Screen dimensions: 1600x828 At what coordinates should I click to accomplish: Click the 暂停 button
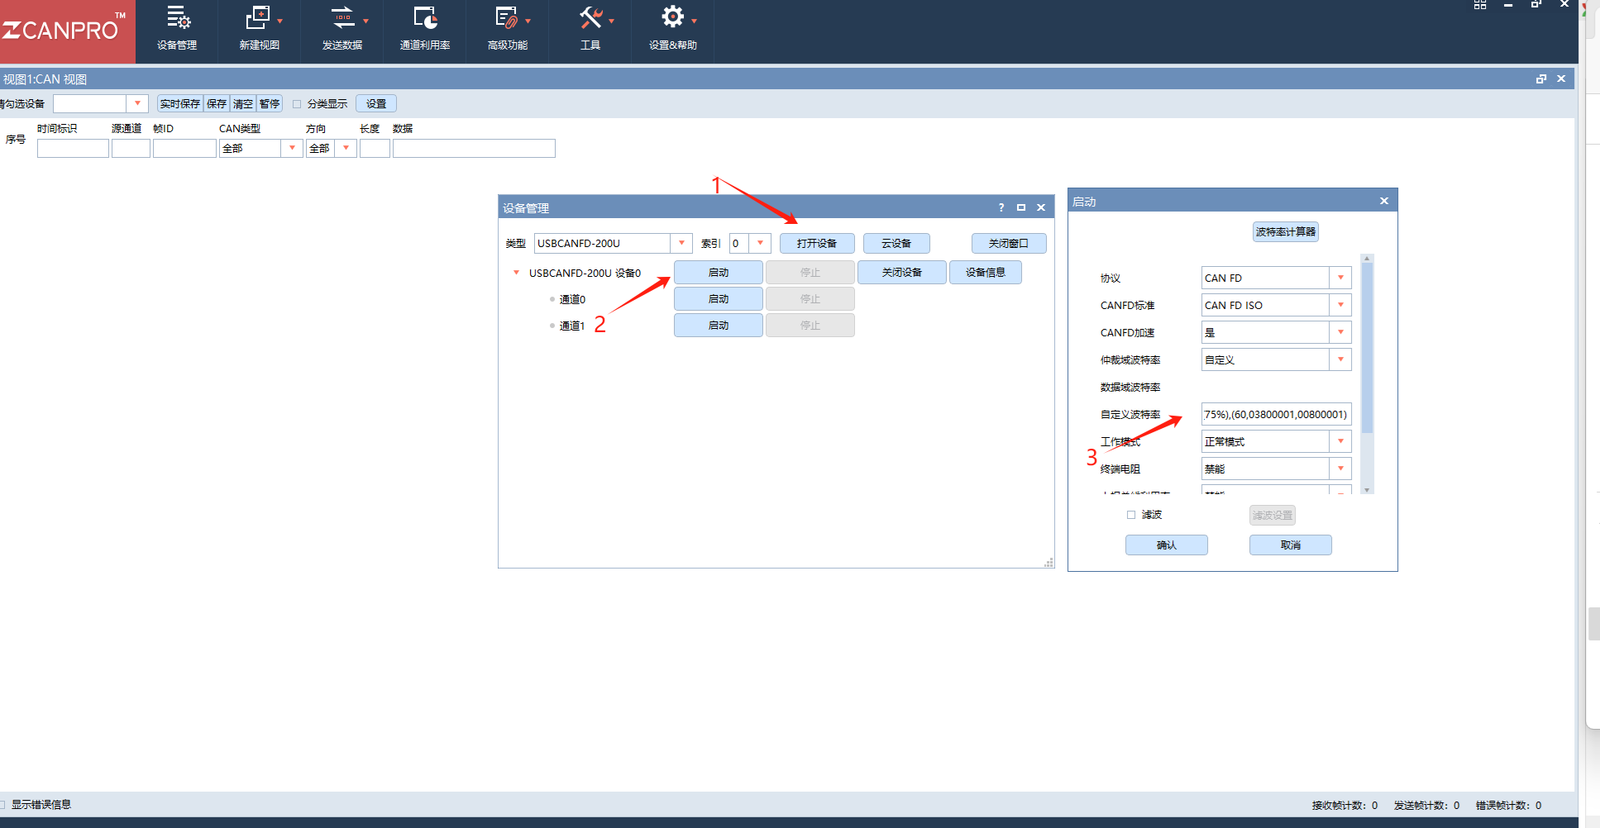[x=270, y=103]
